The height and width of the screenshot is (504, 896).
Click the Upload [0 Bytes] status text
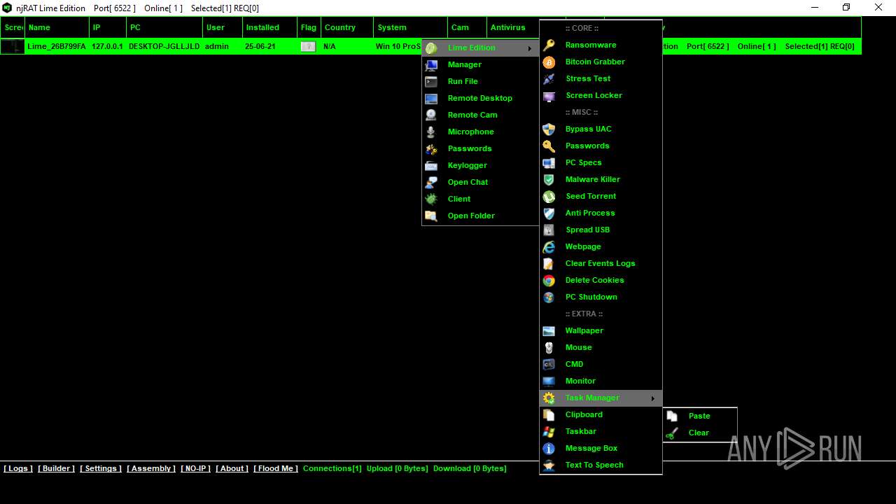click(397, 468)
